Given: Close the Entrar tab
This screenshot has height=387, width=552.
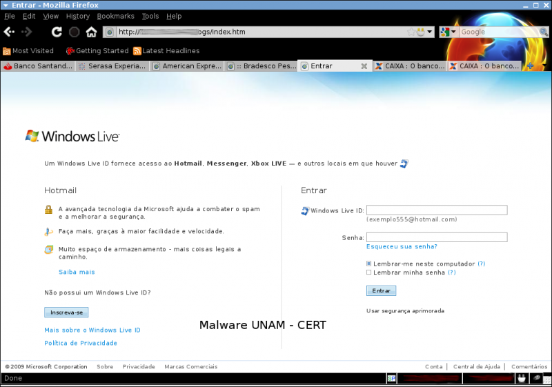Looking at the screenshot, I should coord(364,66).
